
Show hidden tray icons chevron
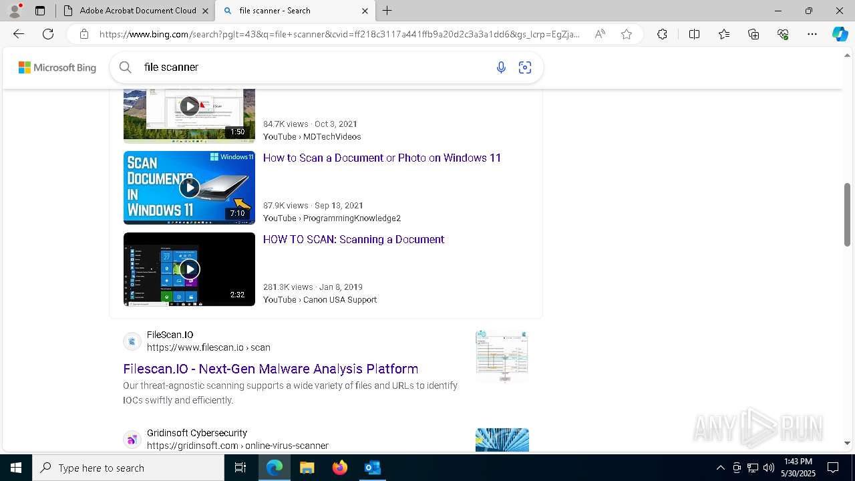click(720, 468)
